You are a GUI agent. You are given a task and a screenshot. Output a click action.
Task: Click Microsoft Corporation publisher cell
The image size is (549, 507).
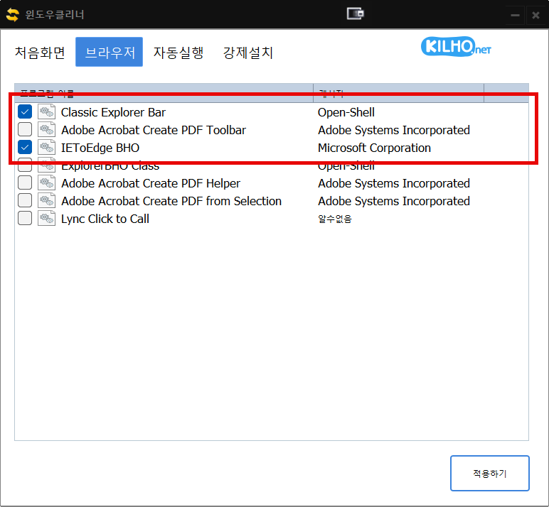[374, 148]
